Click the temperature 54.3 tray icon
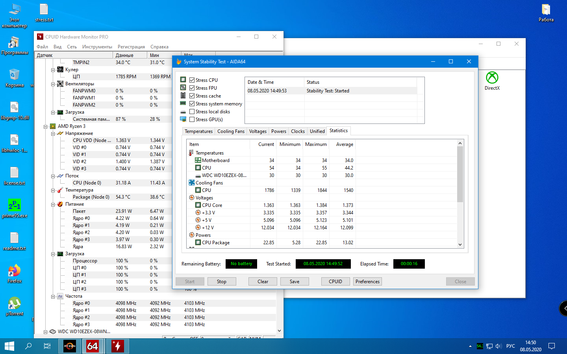 click(480, 346)
